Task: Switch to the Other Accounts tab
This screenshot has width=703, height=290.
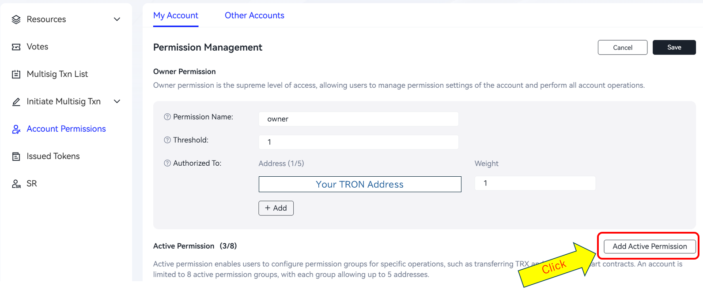Action: [254, 15]
